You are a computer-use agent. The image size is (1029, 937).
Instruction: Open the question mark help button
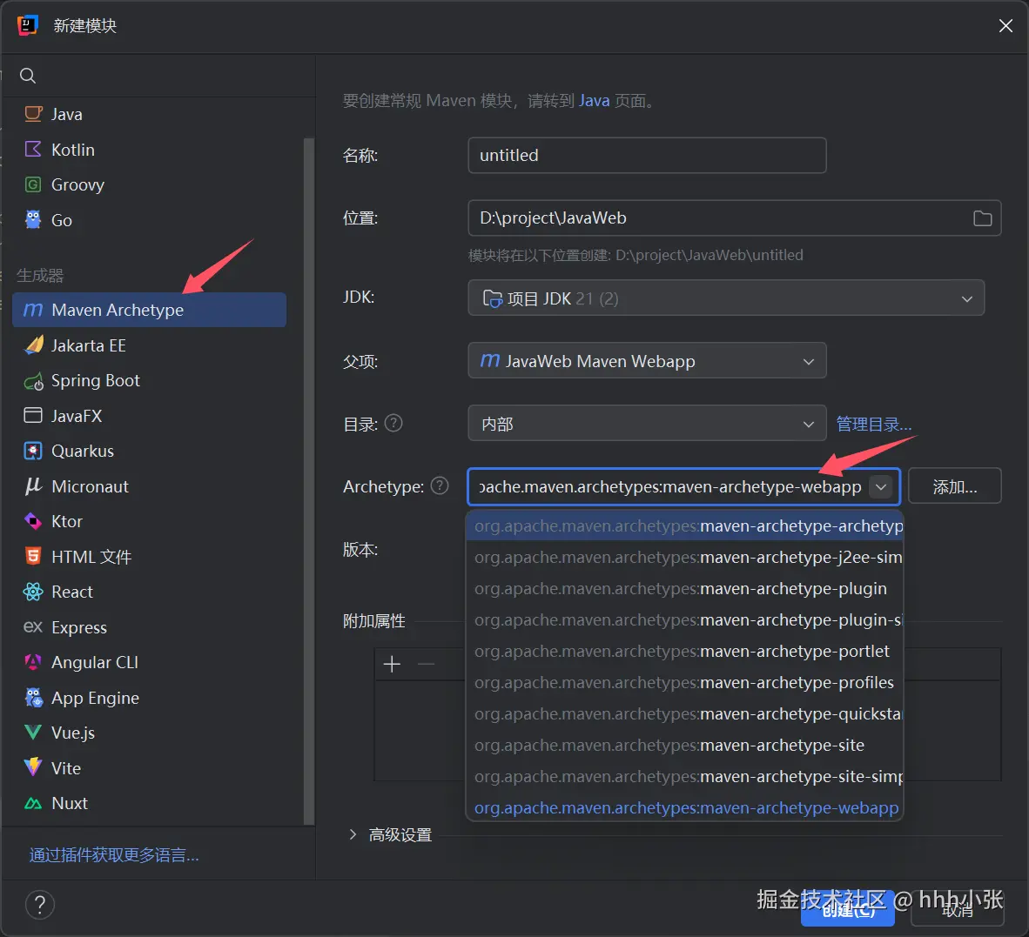(40, 905)
